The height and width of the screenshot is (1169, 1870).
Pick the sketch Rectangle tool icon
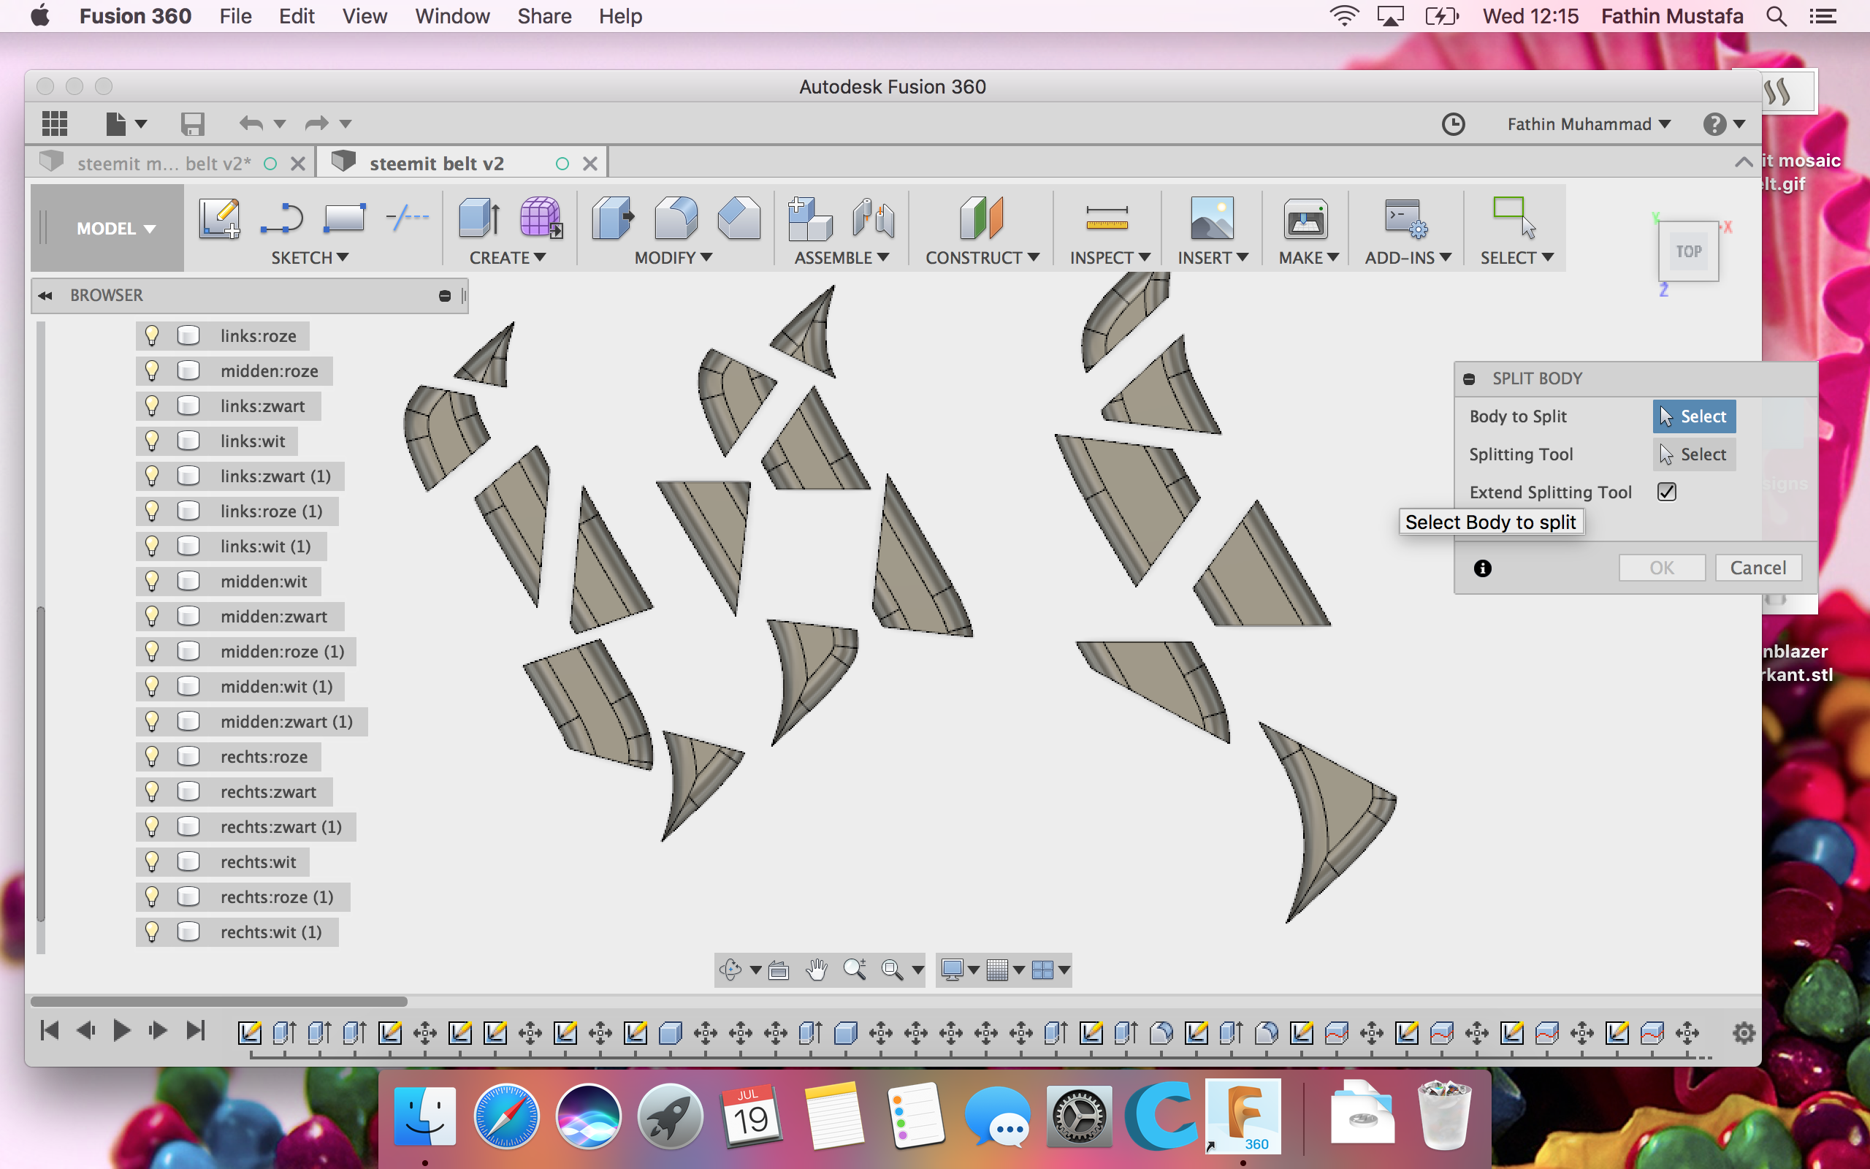pyautogui.click(x=344, y=217)
